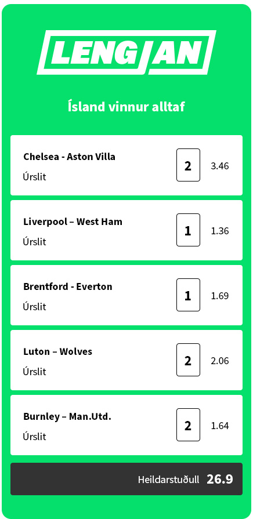Select the 1 pick box for Brentford - Everton
The height and width of the screenshot is (519, 253).
188,295
